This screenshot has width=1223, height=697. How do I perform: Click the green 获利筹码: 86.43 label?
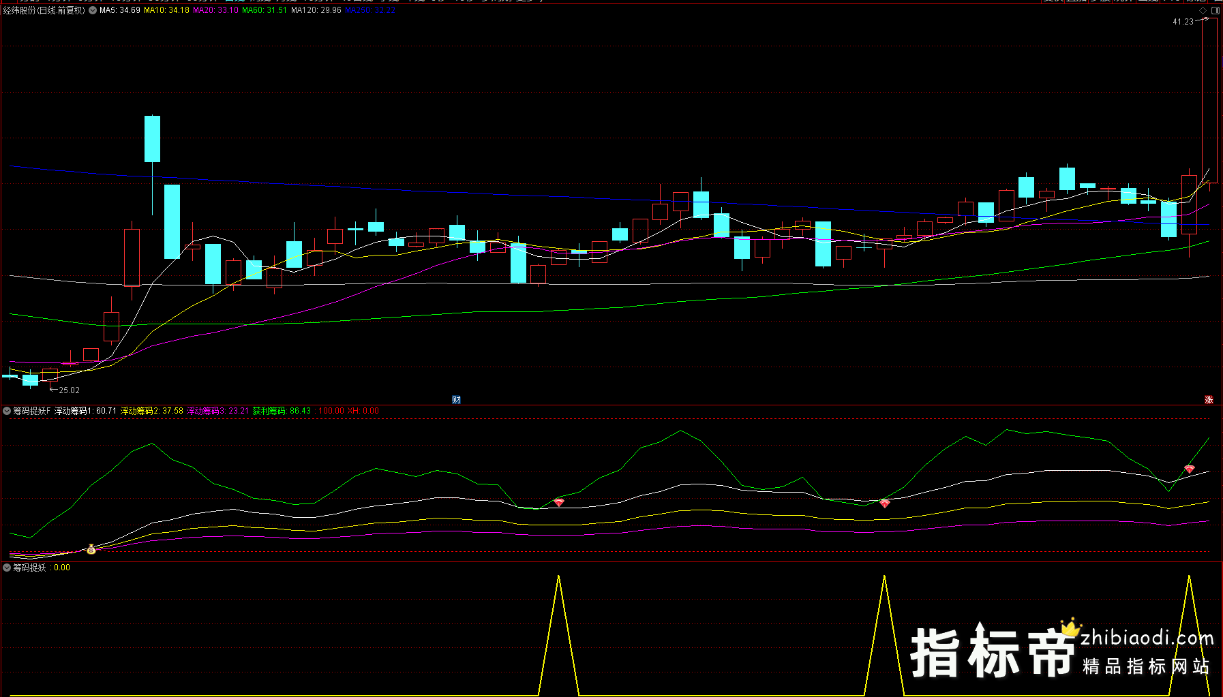click(282, 411)
